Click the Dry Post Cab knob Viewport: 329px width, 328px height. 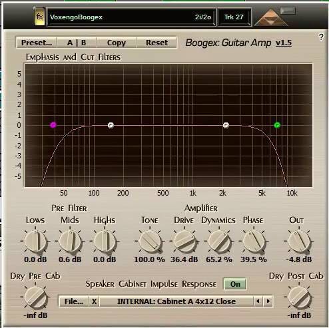299,297
